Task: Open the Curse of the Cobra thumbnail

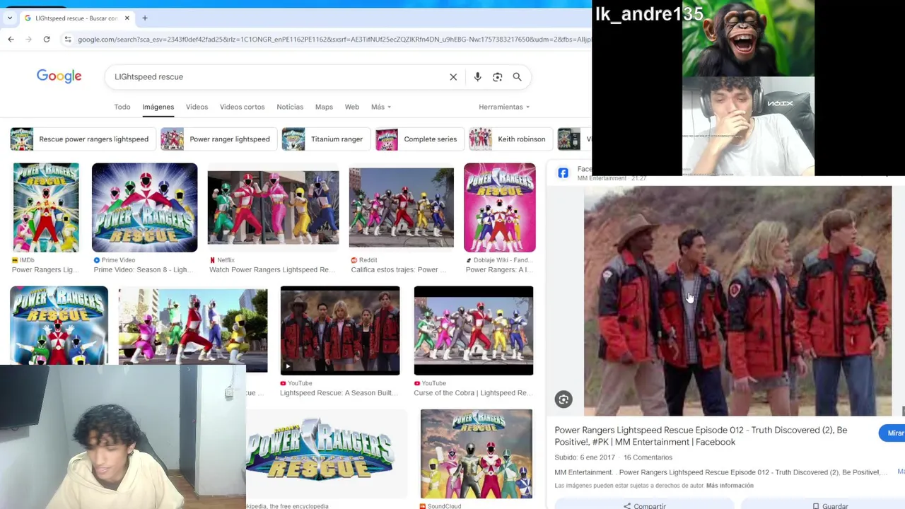Action: click(474, 330)
